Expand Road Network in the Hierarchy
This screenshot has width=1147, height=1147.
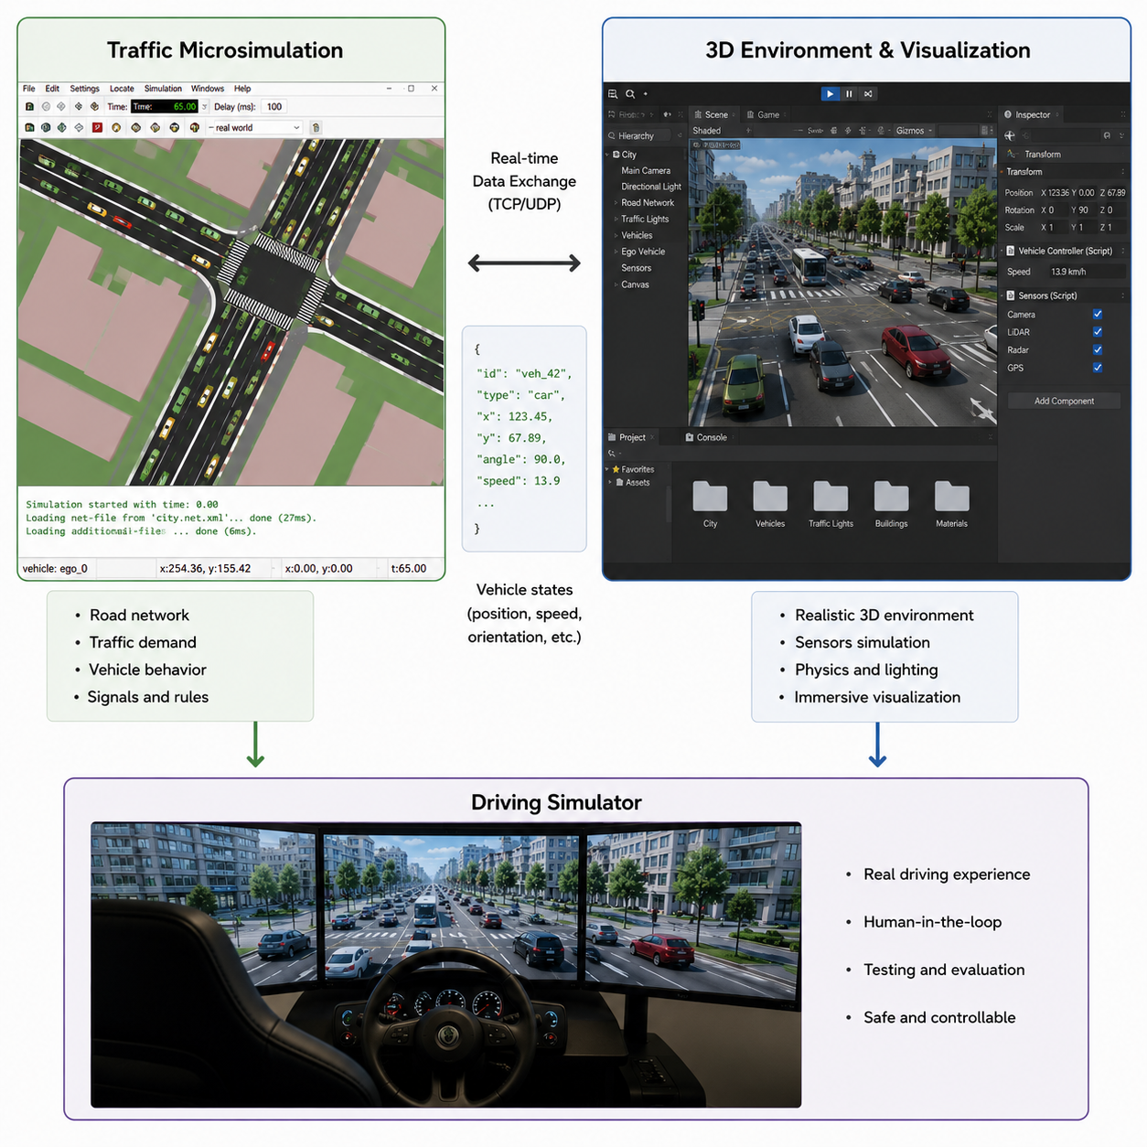(616, 203)
